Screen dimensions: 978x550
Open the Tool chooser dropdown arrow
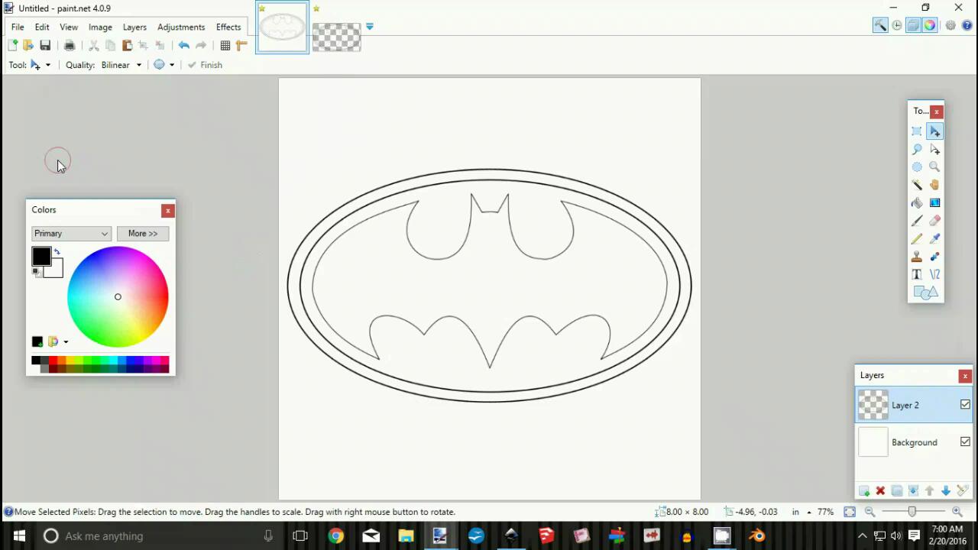point(47,65)
